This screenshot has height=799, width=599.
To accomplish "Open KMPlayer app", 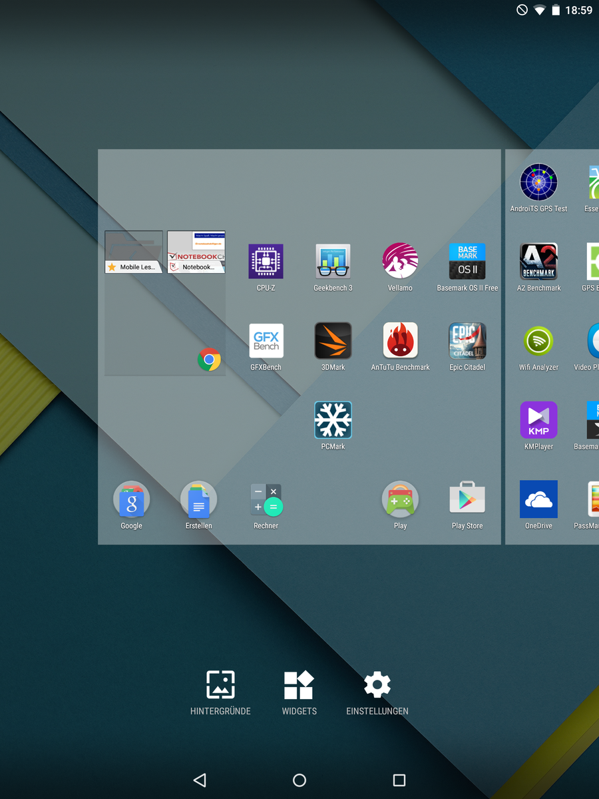I will [538, 420].
